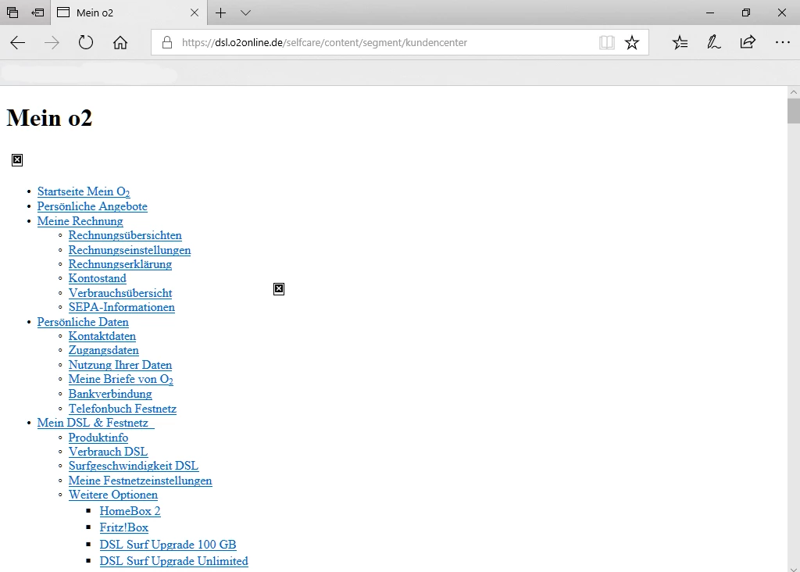
Task: Select the Mein o2 browser tab
Action: pyautogui.click(x=129, y=13)
